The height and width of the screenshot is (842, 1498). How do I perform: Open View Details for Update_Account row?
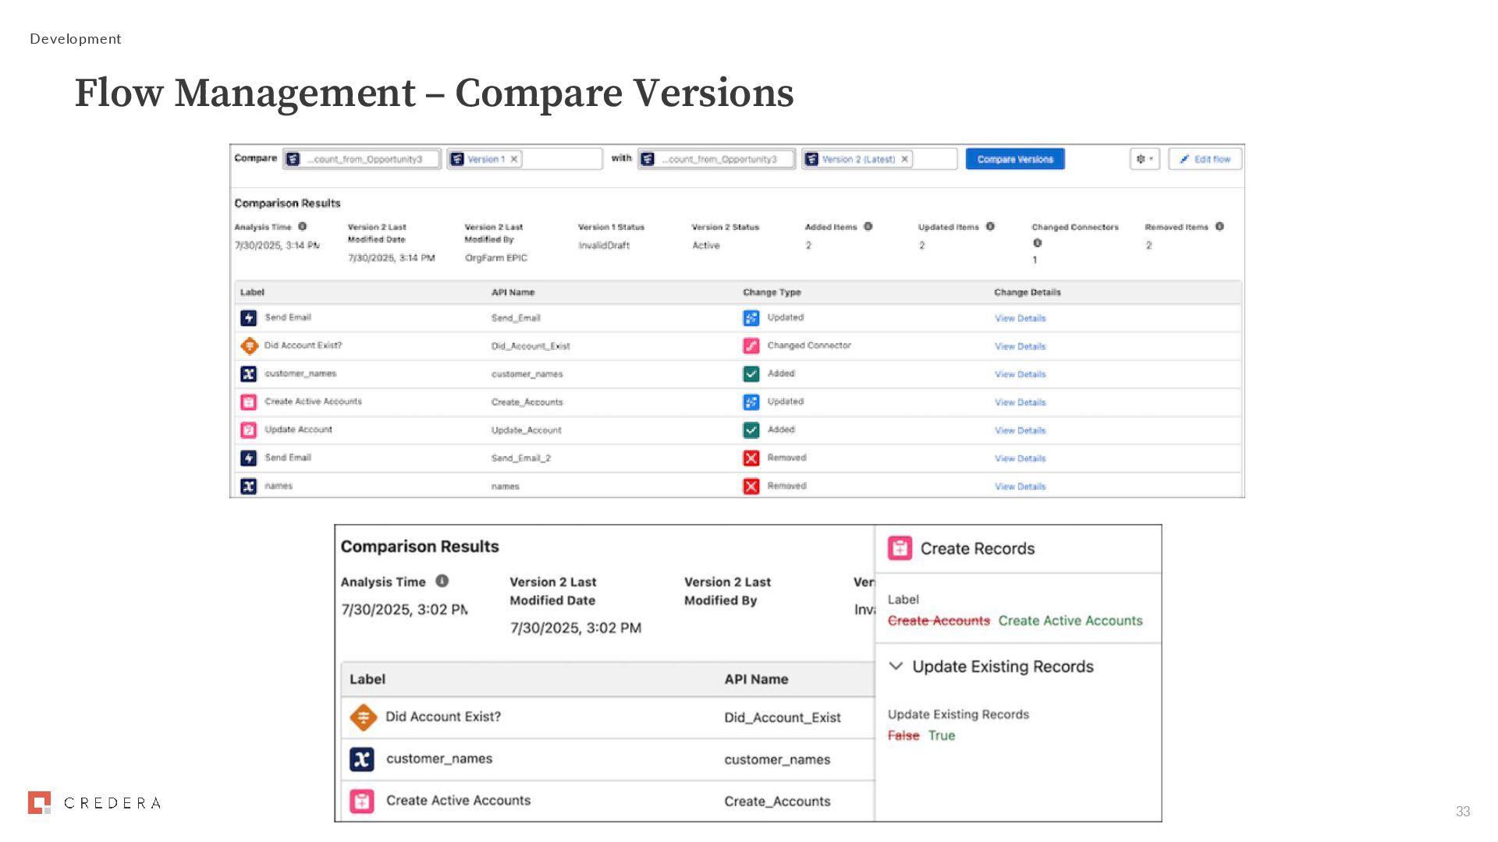click(x=1020, y=430)
